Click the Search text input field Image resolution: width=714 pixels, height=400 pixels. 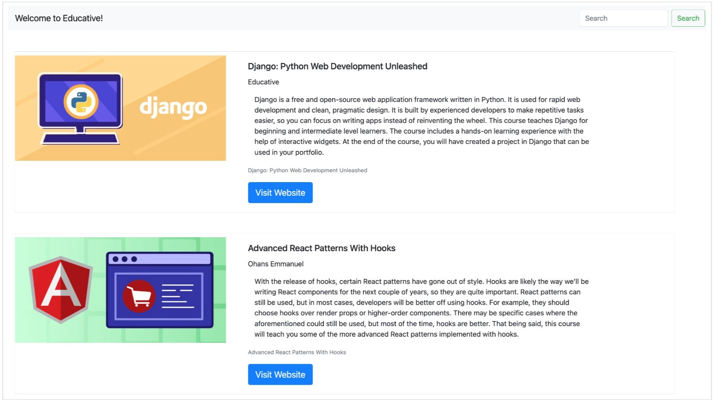(623, 18)
